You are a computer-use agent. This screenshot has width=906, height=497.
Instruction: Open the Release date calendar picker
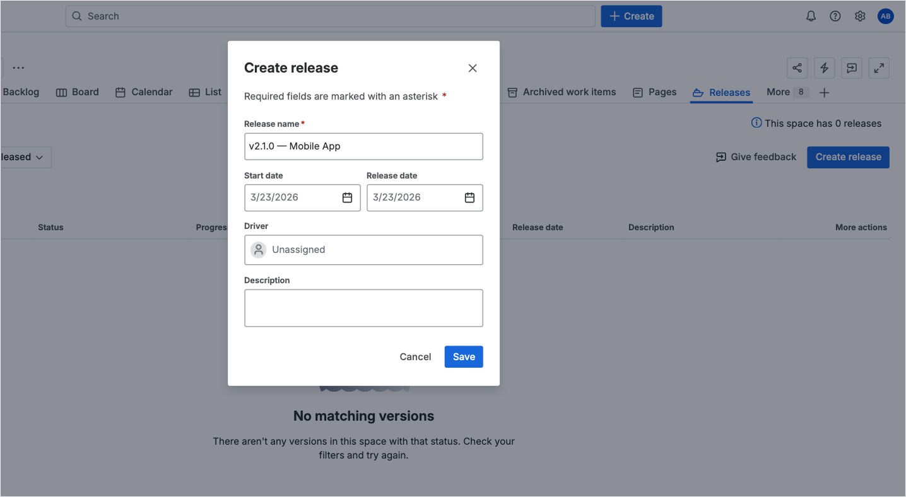pyautogui.click(x=469, y=197)
